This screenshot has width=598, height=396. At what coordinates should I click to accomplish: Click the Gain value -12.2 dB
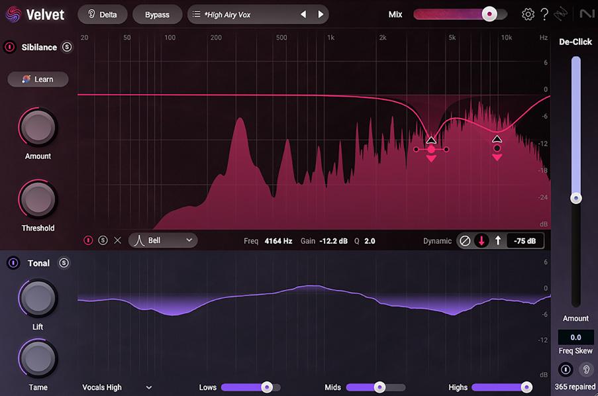[333, 241]
